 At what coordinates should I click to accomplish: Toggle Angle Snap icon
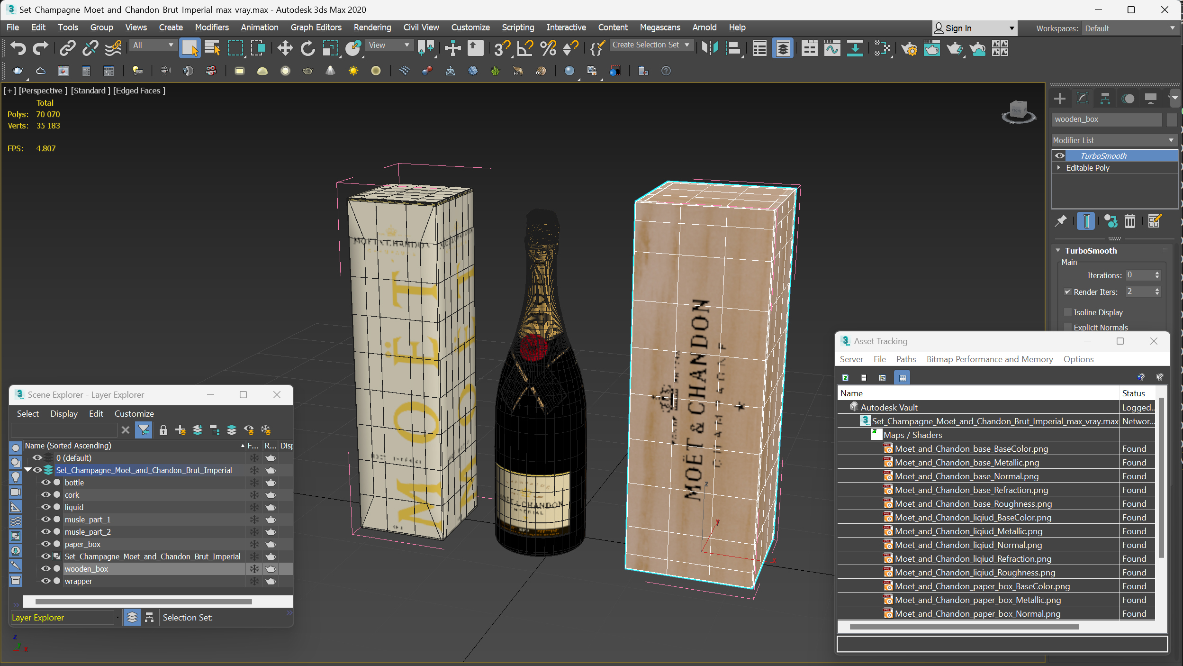pos(525,48)
